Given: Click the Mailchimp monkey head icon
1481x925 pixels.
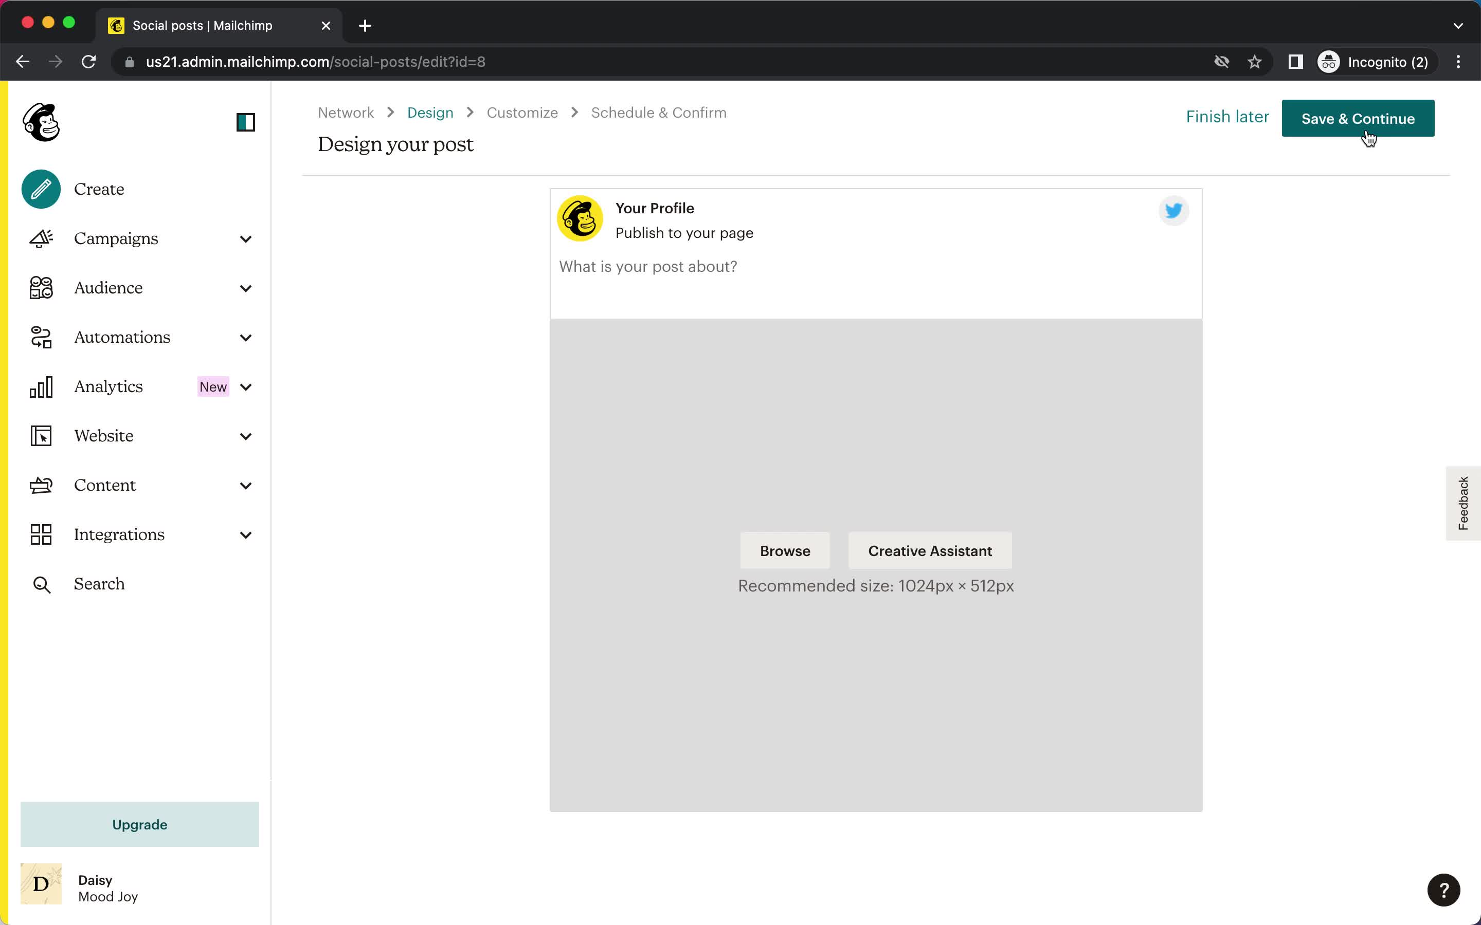Looking at the screenshot, I should coord(41,122).
